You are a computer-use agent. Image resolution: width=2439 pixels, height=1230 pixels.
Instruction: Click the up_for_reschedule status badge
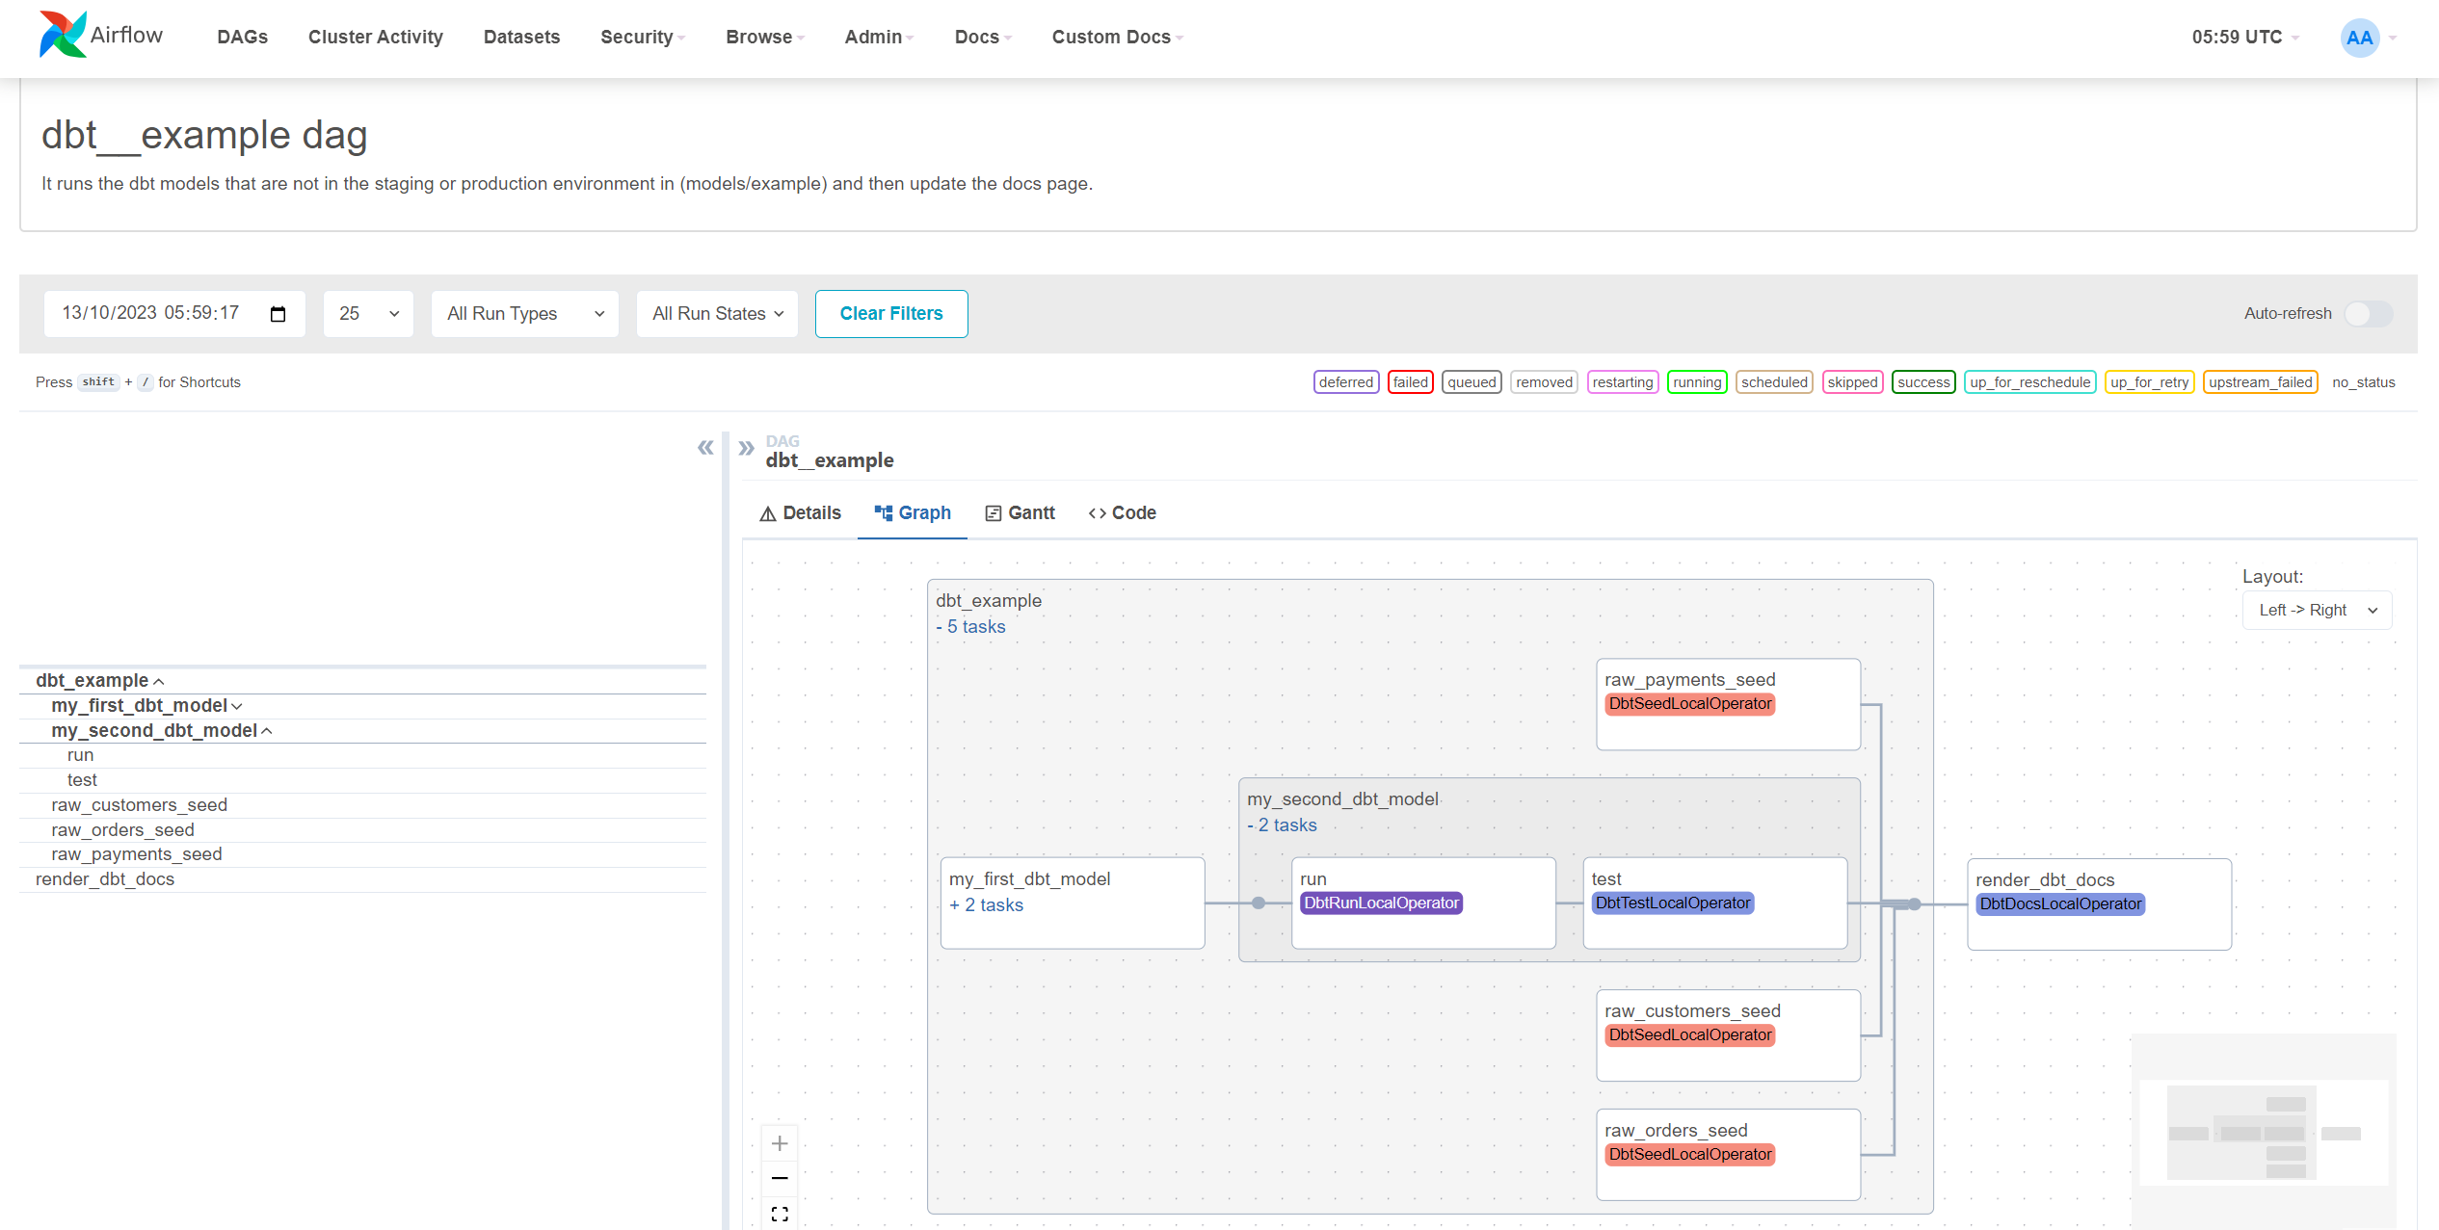click(x=2030, y=382)
